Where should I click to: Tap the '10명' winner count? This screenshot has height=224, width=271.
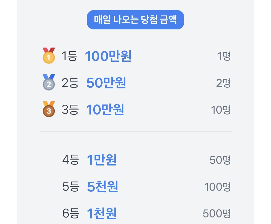(221, 110)
